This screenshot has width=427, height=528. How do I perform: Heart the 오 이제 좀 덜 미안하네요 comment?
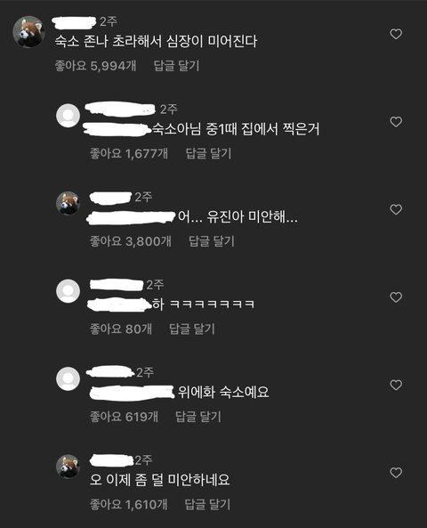tap(396, 473)
